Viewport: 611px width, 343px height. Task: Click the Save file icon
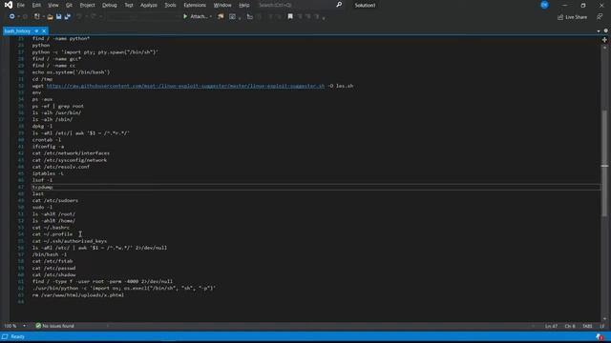pos(59,17)
